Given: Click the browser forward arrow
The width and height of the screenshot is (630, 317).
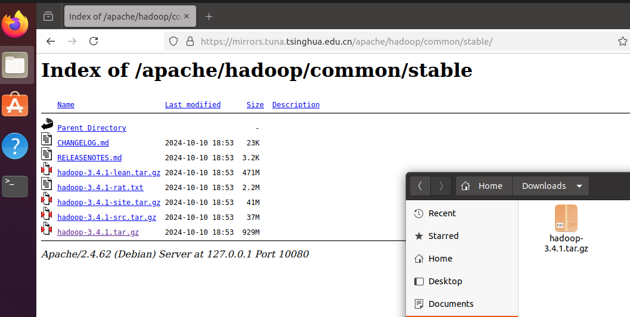Looking at the screenshot, I should point(72,41).
